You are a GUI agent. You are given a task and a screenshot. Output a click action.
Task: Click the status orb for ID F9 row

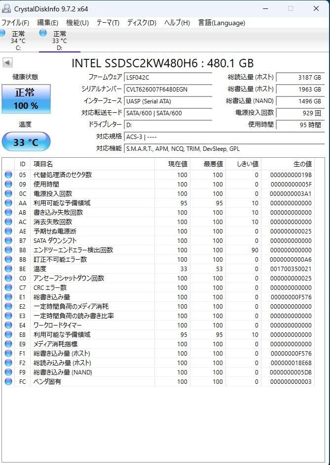(8, 372)
